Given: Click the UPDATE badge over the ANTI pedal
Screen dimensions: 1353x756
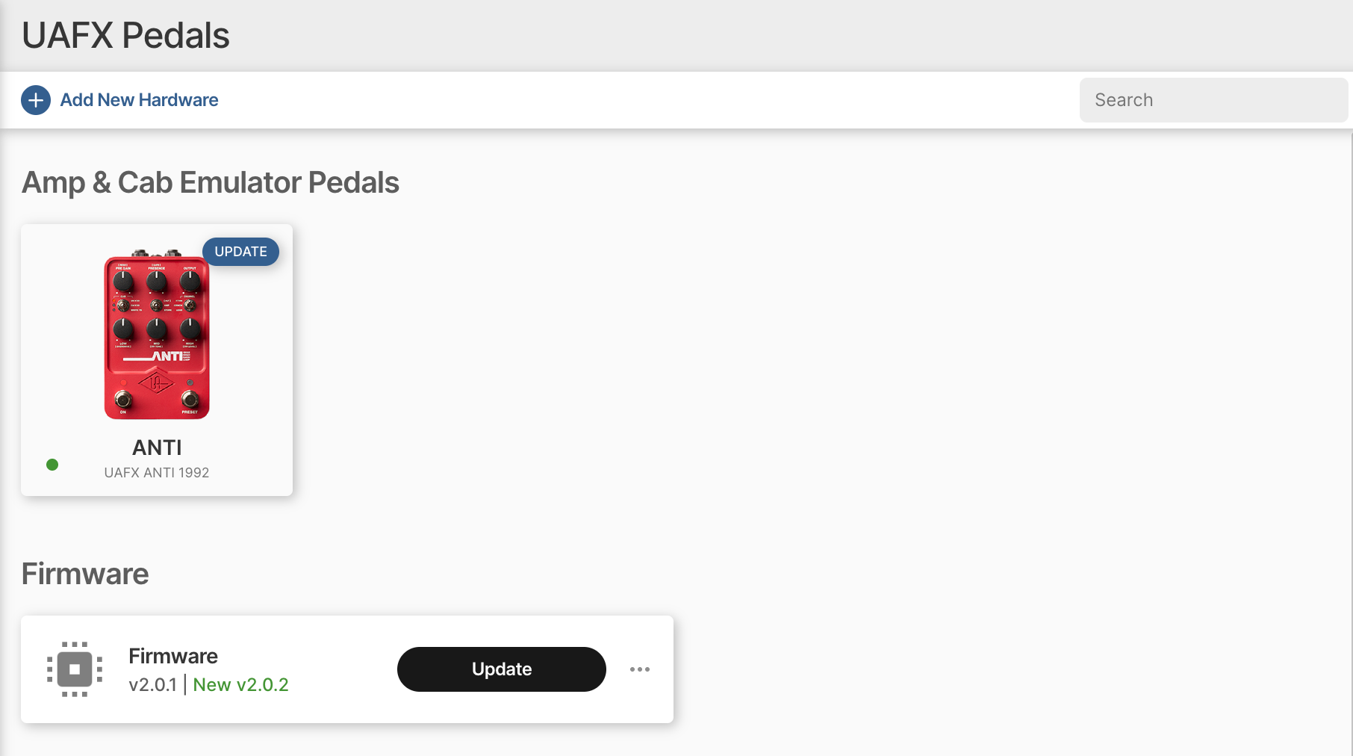Looking at the screenshot, I should coord(240,252).
